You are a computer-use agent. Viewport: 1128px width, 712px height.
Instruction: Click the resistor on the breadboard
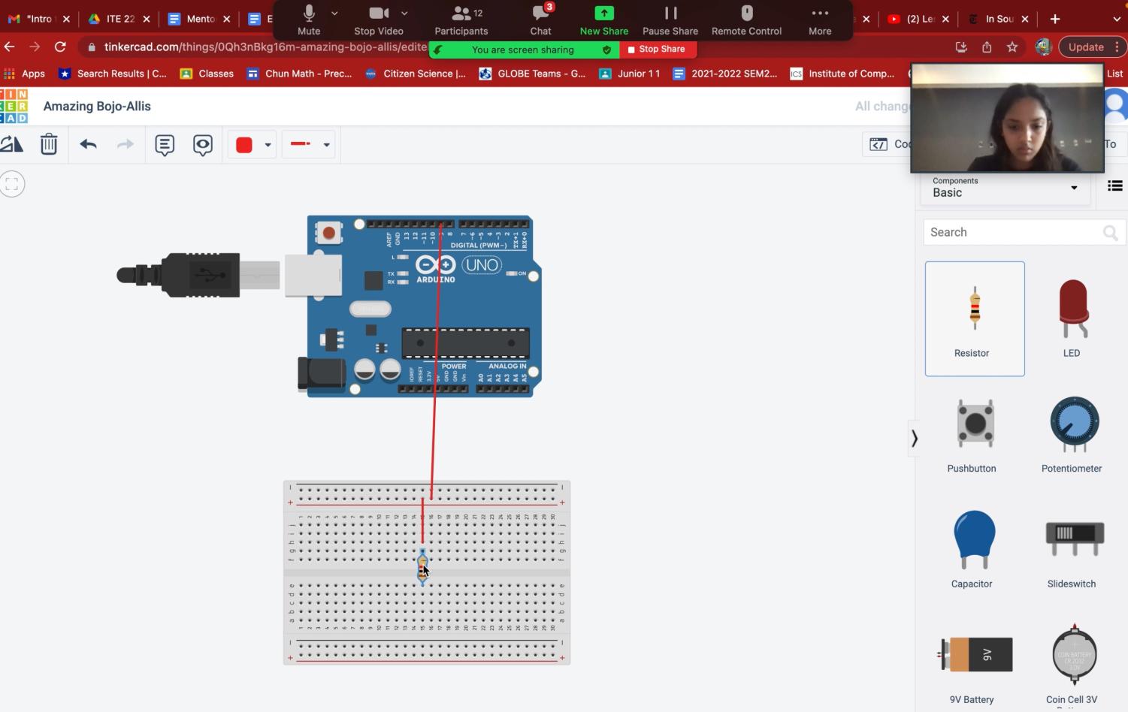click(422, 566)
